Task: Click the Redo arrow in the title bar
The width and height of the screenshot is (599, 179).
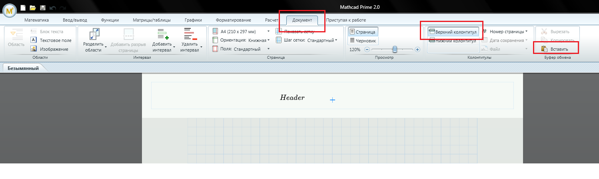Action: tap(62, 8)
